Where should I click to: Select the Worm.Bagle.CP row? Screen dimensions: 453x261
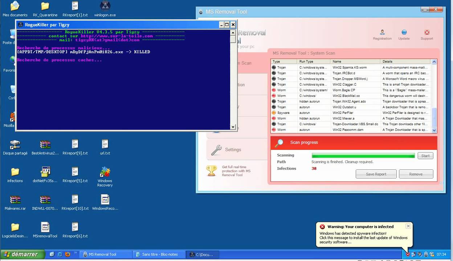[x=351, y=90]
